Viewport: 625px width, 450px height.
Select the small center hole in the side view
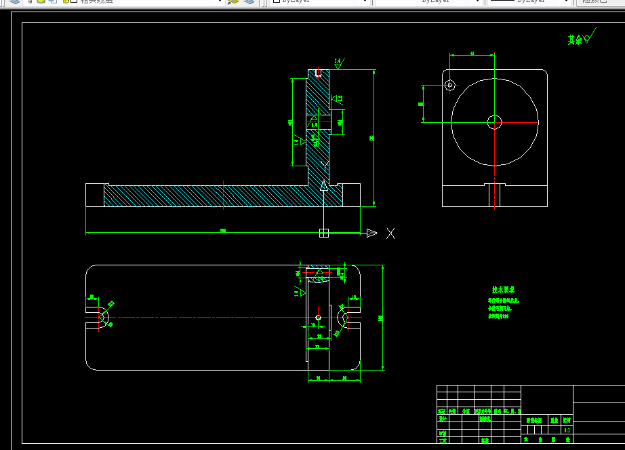tap(494, 122)
